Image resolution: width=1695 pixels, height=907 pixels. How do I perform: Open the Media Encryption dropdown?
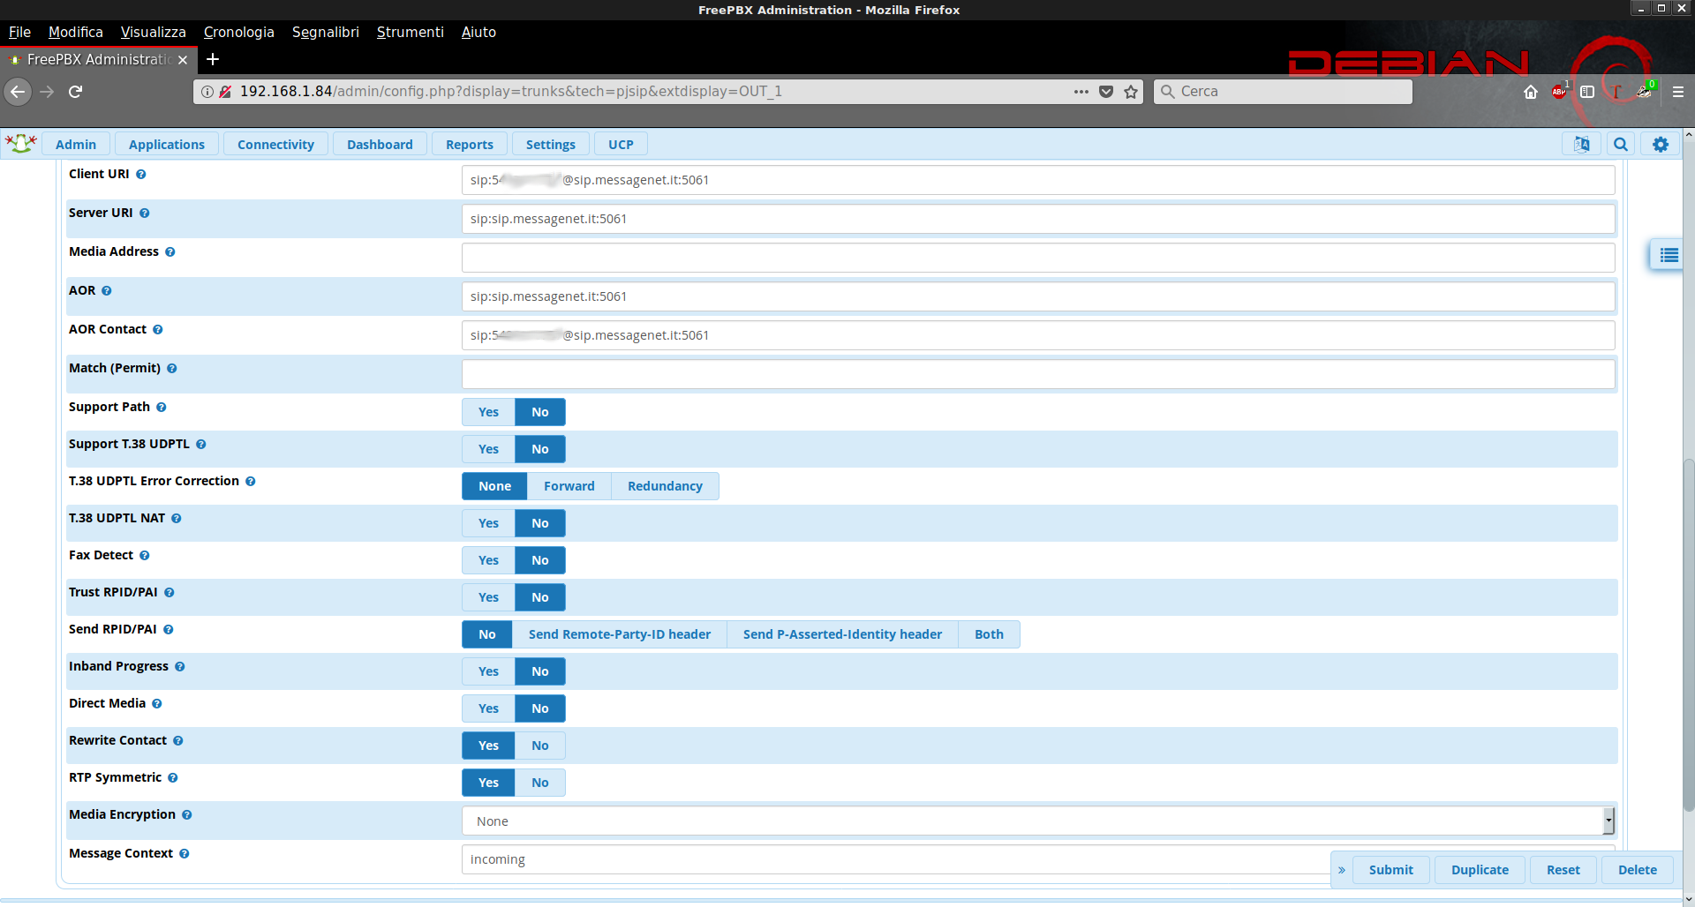(1038, 821)
